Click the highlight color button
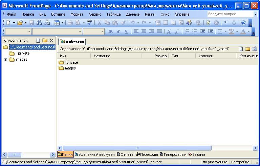Image resolution: width=260 pixels, height=167 pixels. tap(231, 32)
